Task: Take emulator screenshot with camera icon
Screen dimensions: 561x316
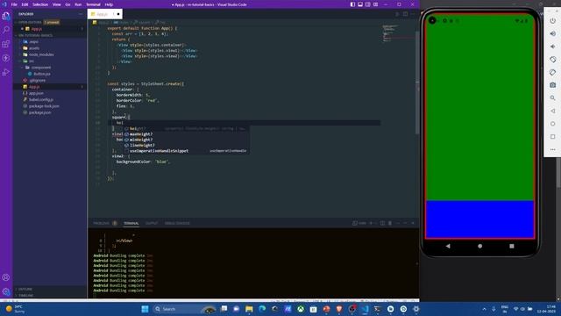Action: 553,85
